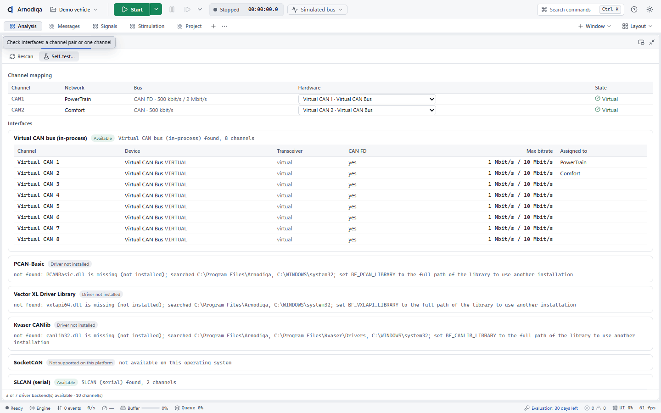Open the help question mark icon
Viewport: 661px width, 413px height.
pyautogui.click(x=634, y=10)
